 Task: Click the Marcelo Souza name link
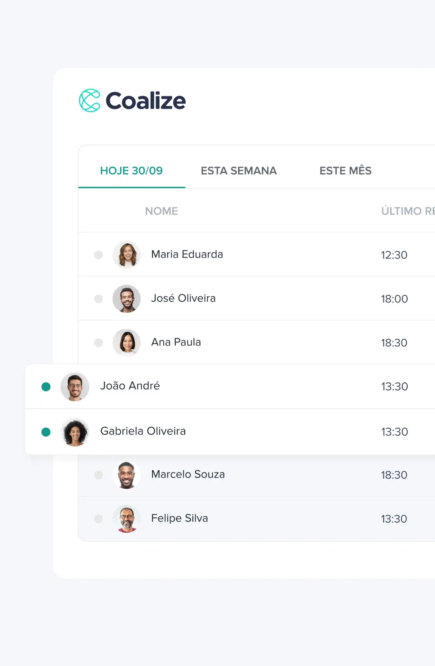(x=188, y=474)
